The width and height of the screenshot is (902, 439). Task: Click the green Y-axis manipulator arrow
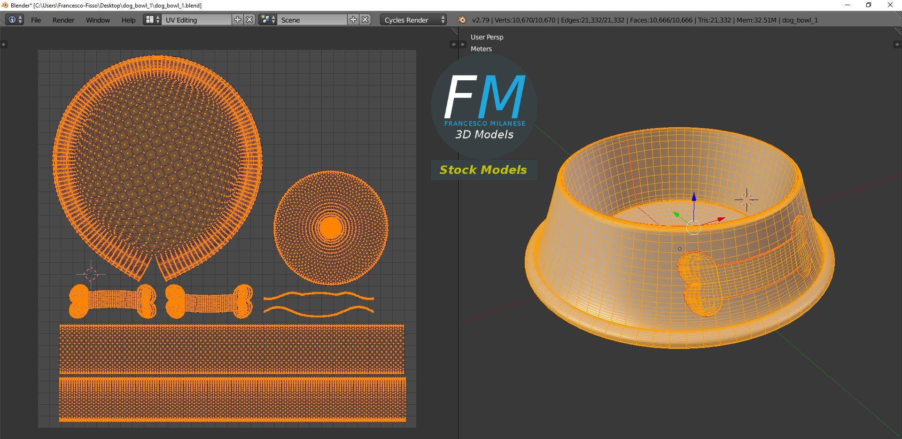(676, 215)
